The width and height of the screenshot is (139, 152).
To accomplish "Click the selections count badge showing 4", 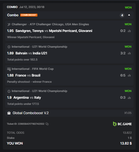I will click(122, 15).
